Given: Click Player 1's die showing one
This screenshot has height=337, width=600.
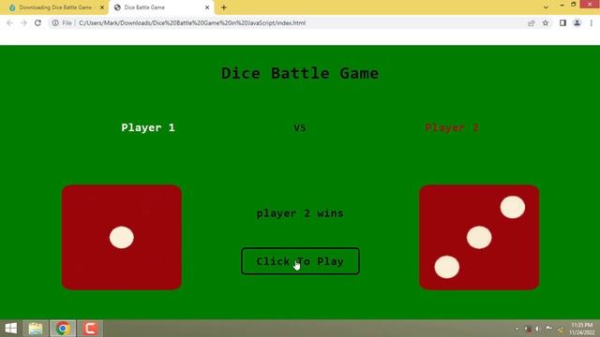Looking at the screenshot, I should (122, 237).
